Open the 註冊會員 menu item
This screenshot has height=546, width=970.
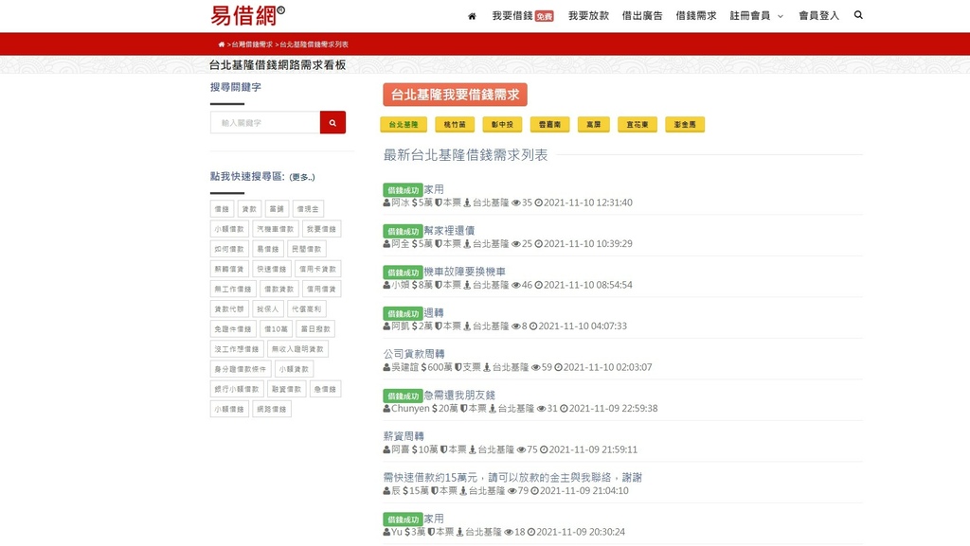coord(750,15)
